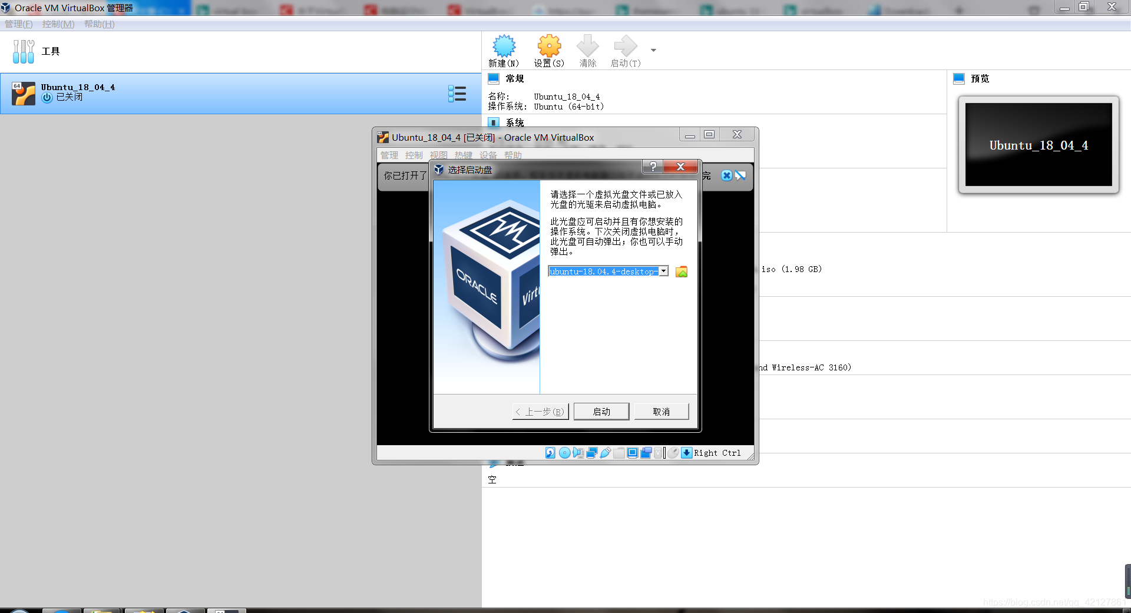1131x613 pixels.
Task: Open 视图 menu in the VM window
Action: (x=439, y=155)
